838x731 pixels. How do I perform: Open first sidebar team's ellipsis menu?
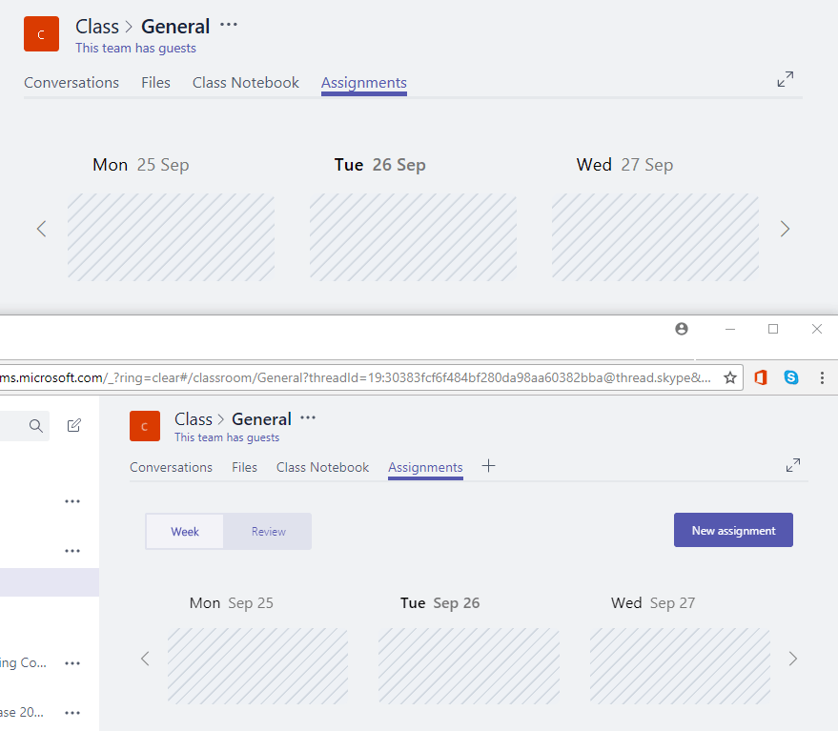point(72,501)
